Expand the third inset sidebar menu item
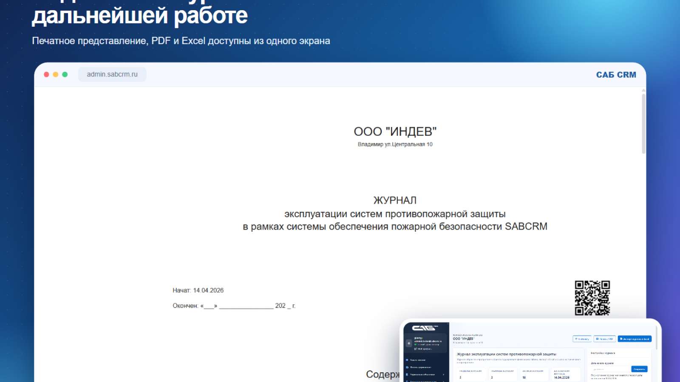680x382 pixels. click(x=425, y=374)
